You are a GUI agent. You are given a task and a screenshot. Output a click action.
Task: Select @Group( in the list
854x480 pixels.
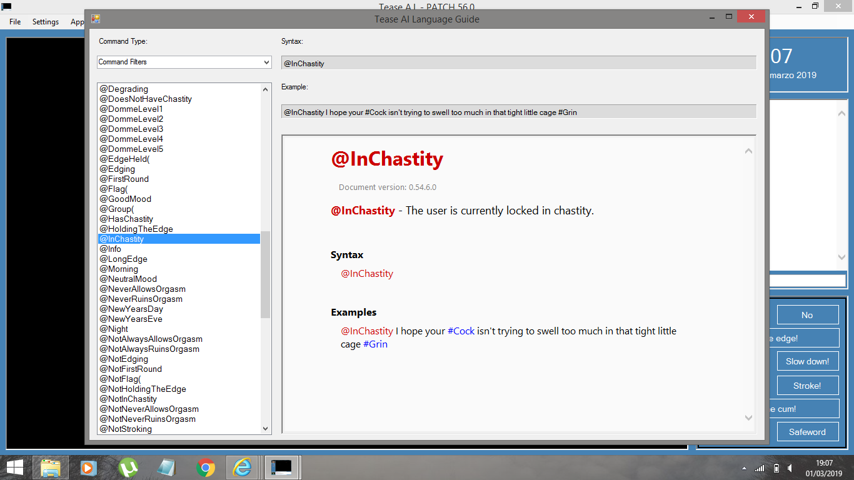coord(179,209)
